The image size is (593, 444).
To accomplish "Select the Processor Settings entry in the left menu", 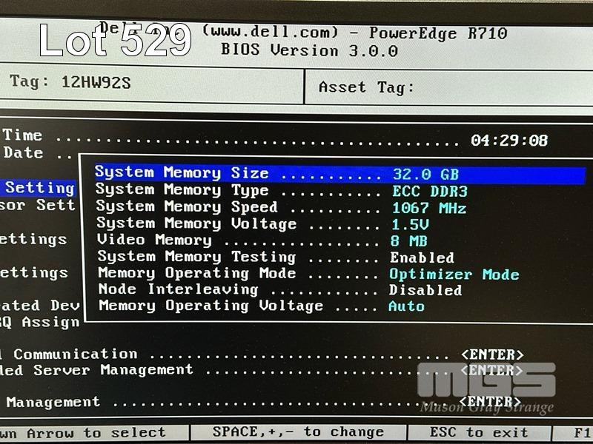I will click(x=37, y=205).
